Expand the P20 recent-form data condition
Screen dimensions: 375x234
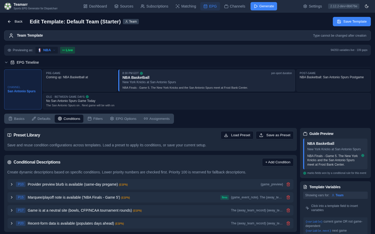coord(12,223)
